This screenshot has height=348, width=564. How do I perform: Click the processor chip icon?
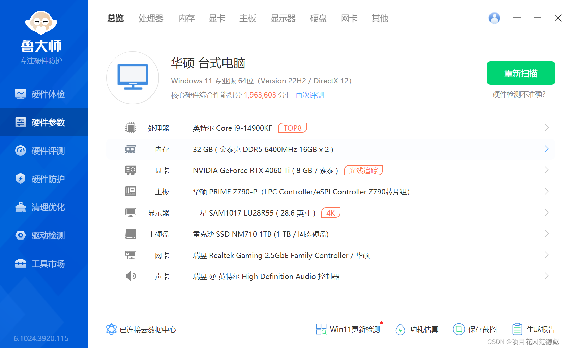pos(131,128)
